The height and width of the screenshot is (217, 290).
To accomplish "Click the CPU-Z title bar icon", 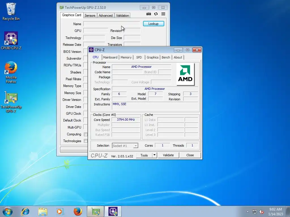I will click(x=91, y=50).
